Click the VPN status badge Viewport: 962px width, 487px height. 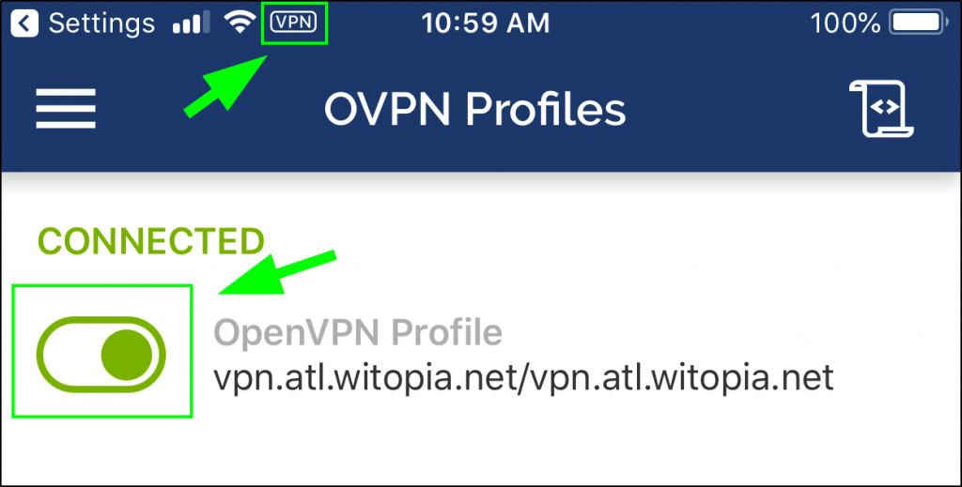pos(294,23)
